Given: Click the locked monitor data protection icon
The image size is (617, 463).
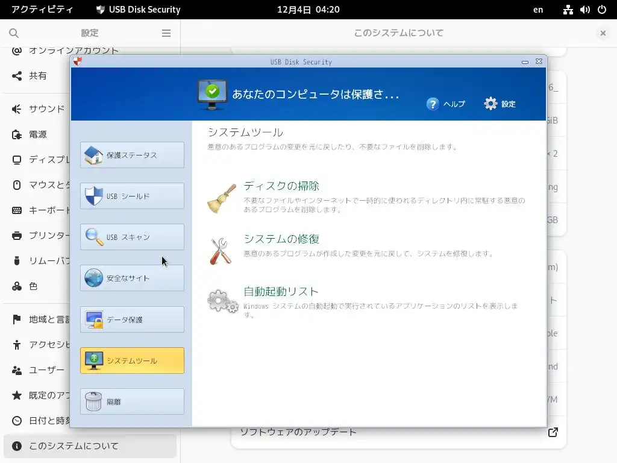Looking at the screenshot, I should point(94,320).
